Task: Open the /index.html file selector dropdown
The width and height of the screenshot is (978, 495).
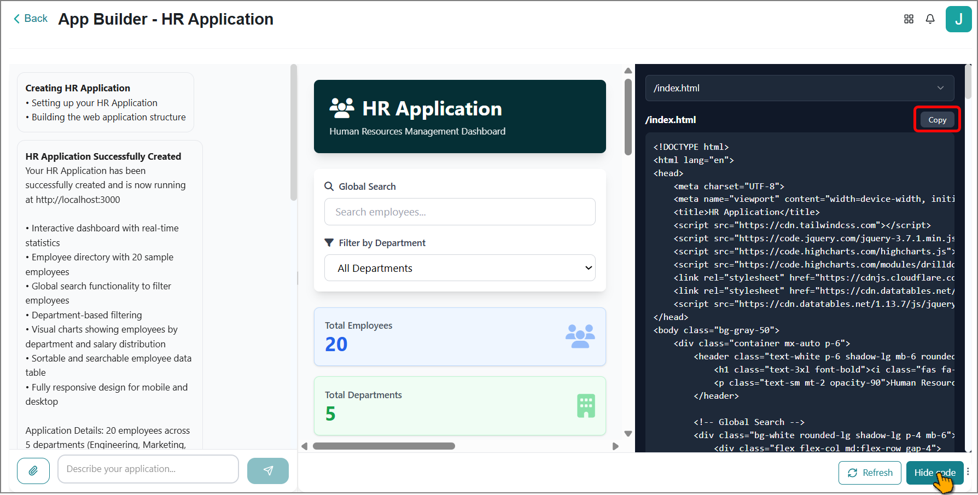Action: [x=800, y=88]
